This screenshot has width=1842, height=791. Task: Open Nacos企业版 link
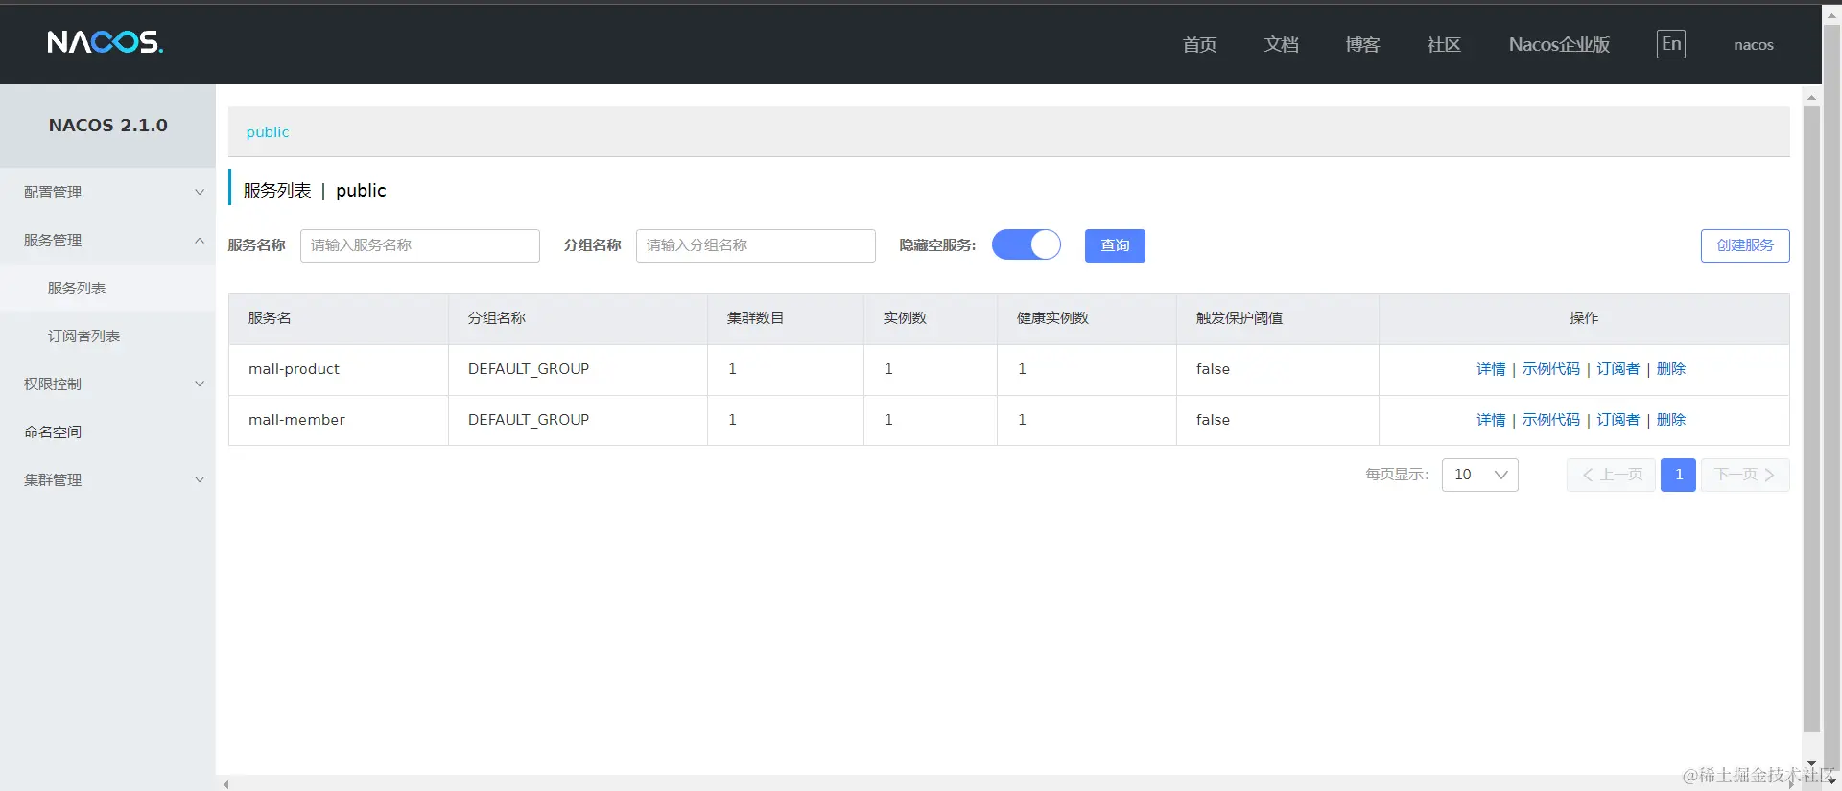[1559, 44]
